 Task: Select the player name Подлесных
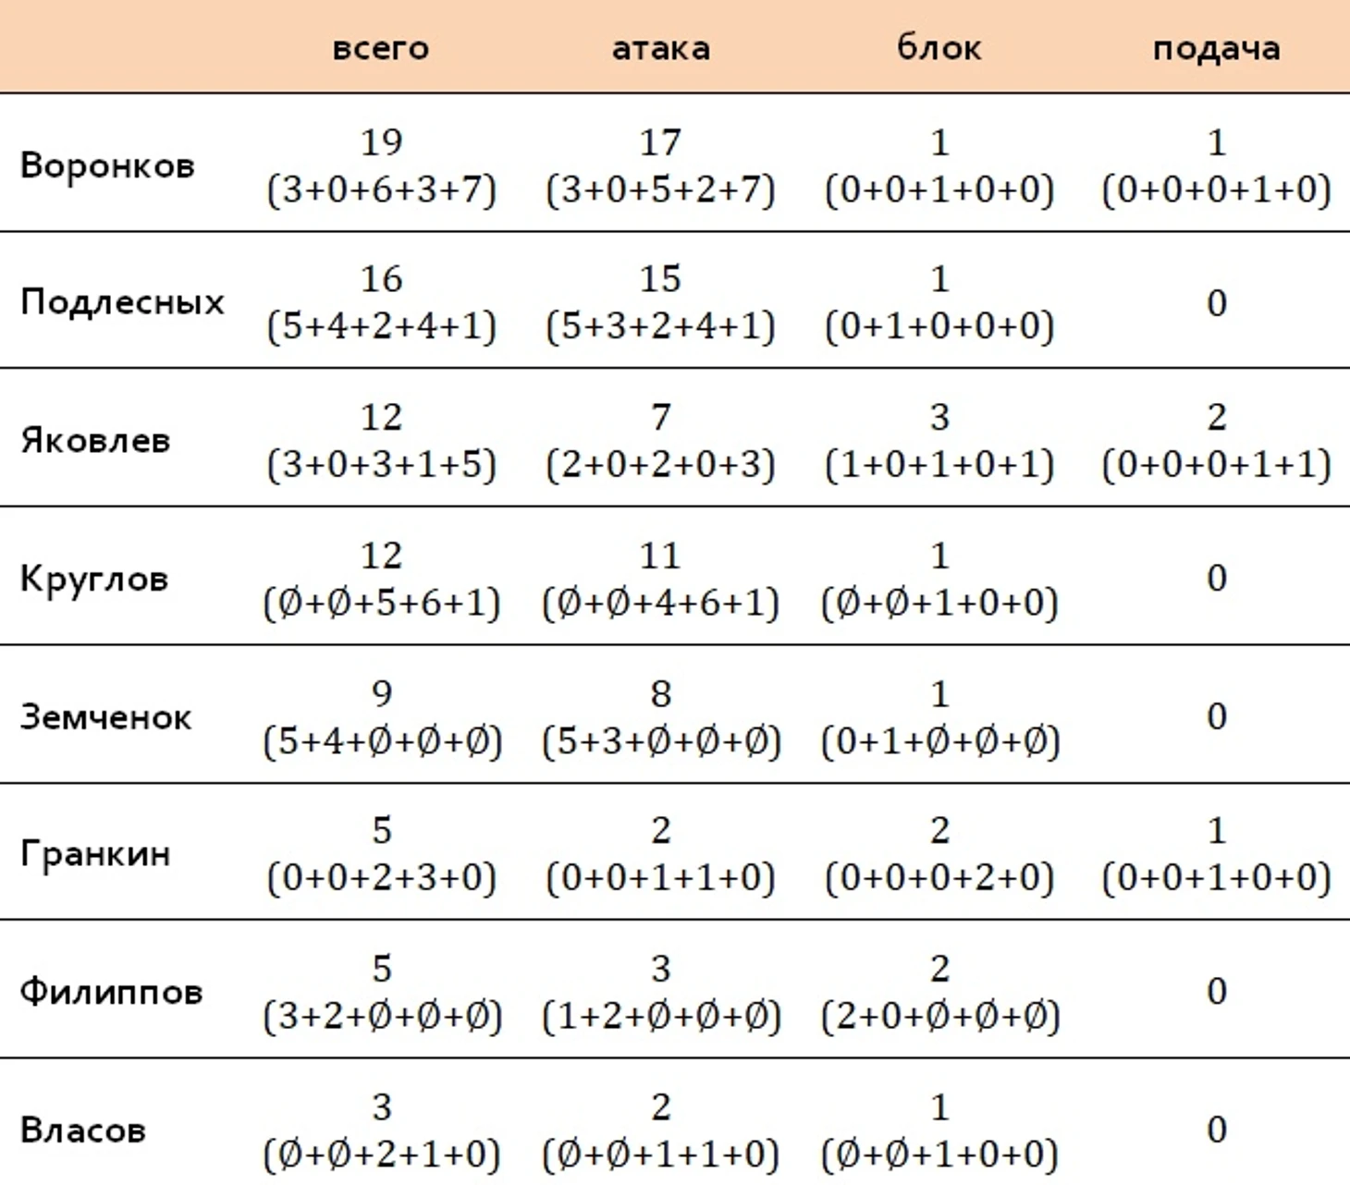click(122, 302)
